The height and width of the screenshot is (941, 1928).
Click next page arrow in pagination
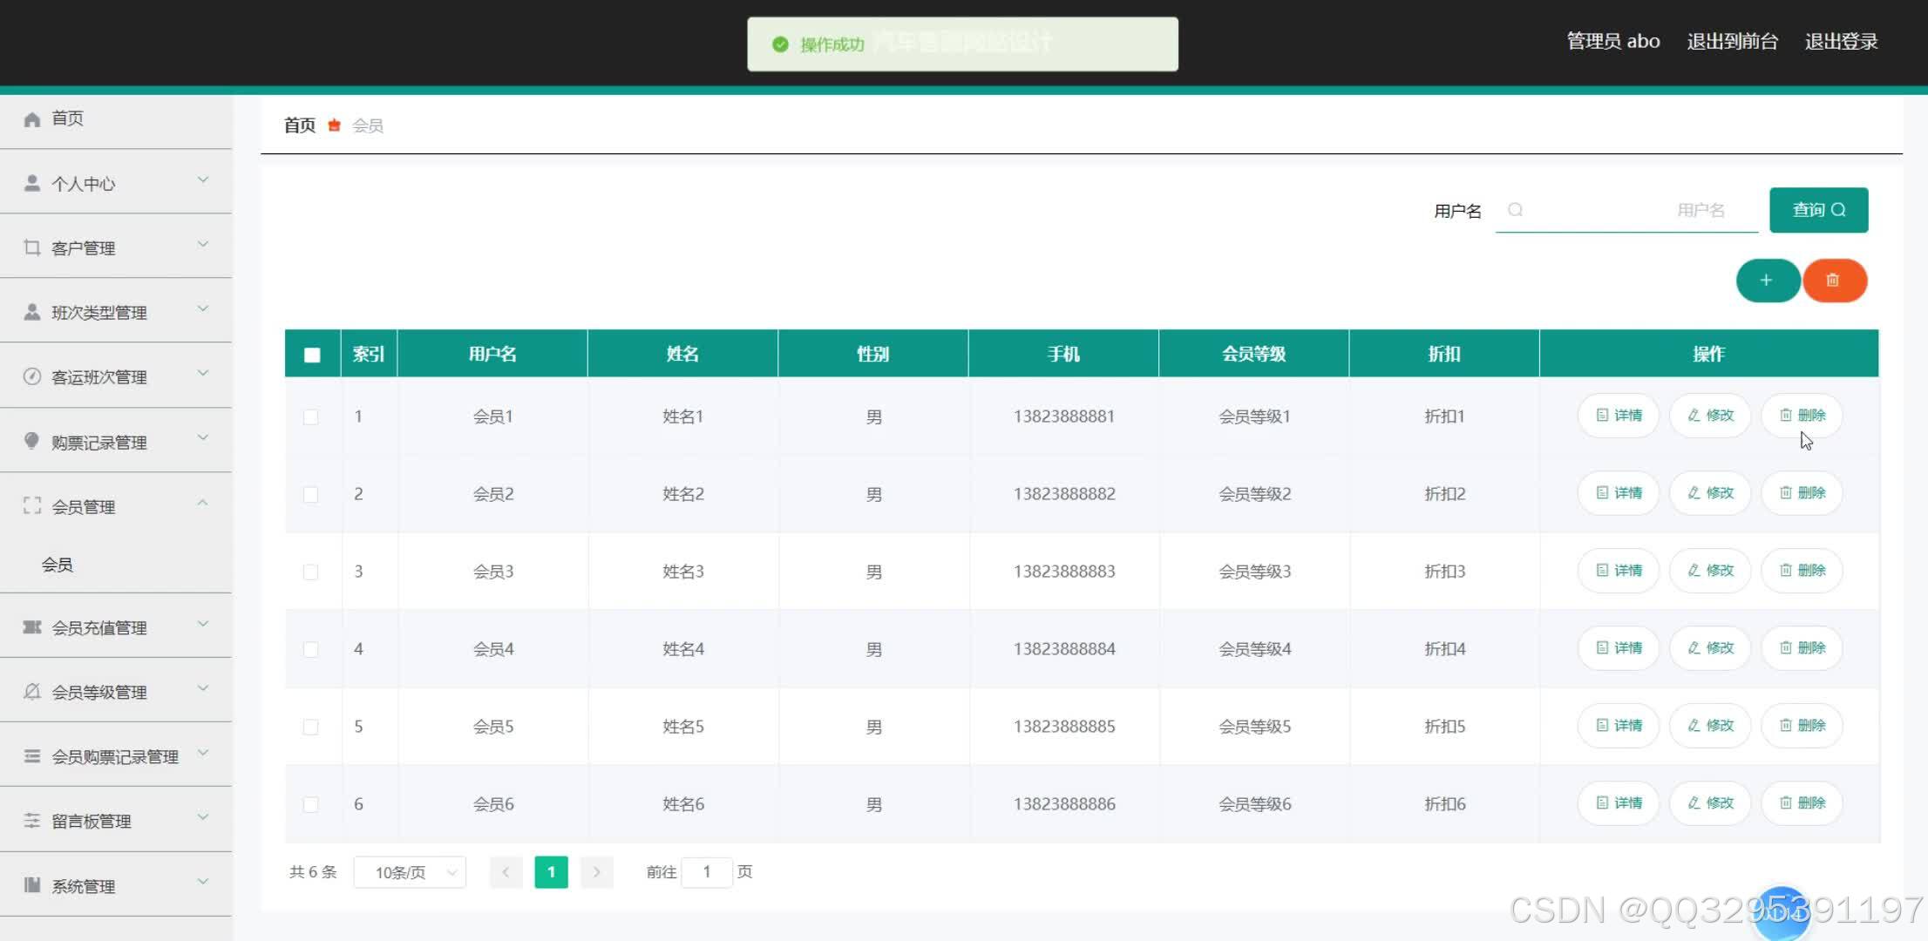596,872
